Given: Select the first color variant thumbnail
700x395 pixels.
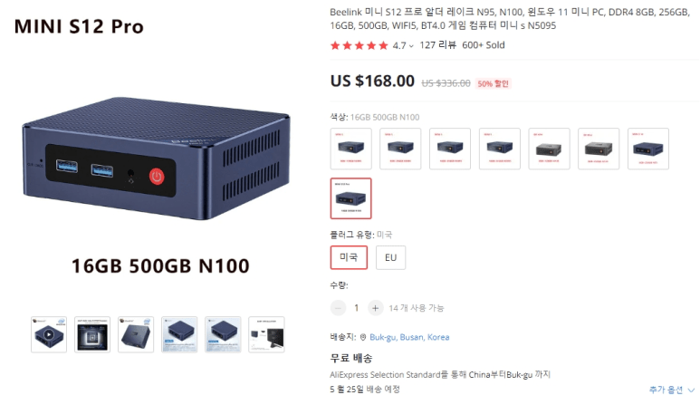Looking at the screenshot, I should tap(350, 149).
